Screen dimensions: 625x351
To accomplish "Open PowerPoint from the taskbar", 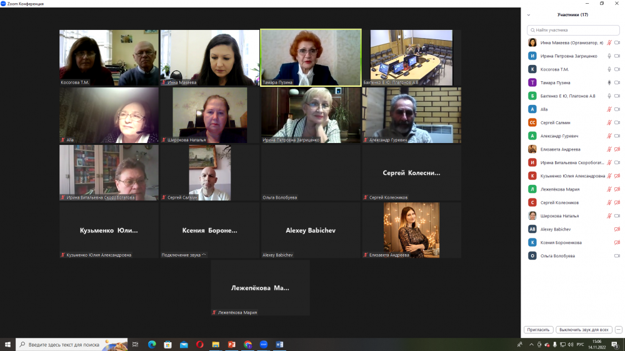I will [231, 344].
